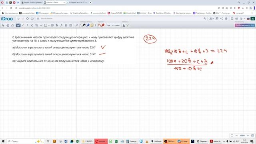The width and height of the screenshot is (256, 144).
Task: Open Excalidraw Whiteboard bookmark
Action: 162,13
